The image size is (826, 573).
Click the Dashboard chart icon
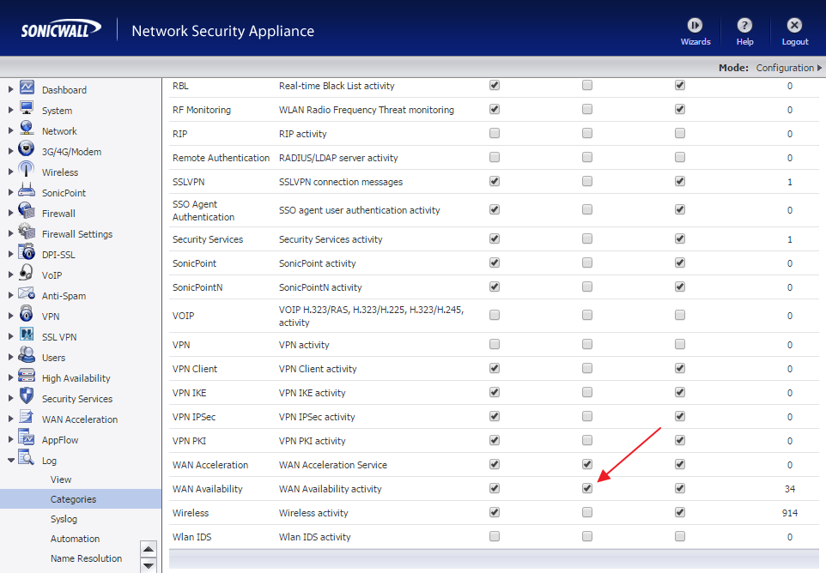coord(27,87)
